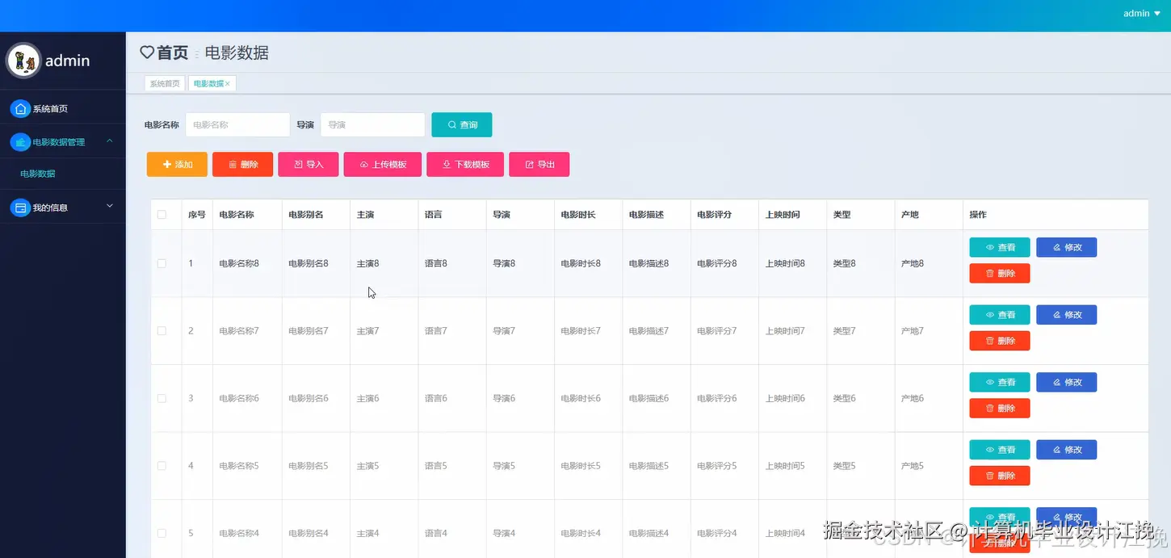Expand the 我的信息 menu chevron

[x=110, y=207]
